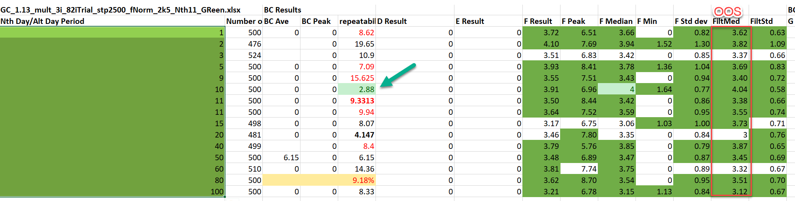Select the BC Results header cell
795x201 pixels.
pyautogui.click(x=282, y=10)
